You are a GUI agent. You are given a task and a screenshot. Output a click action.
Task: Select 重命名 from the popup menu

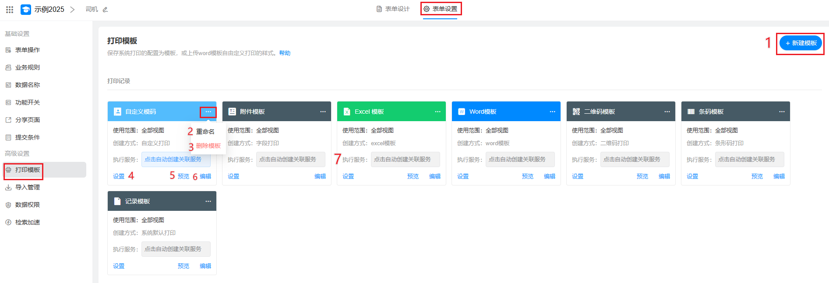(205, 132)
